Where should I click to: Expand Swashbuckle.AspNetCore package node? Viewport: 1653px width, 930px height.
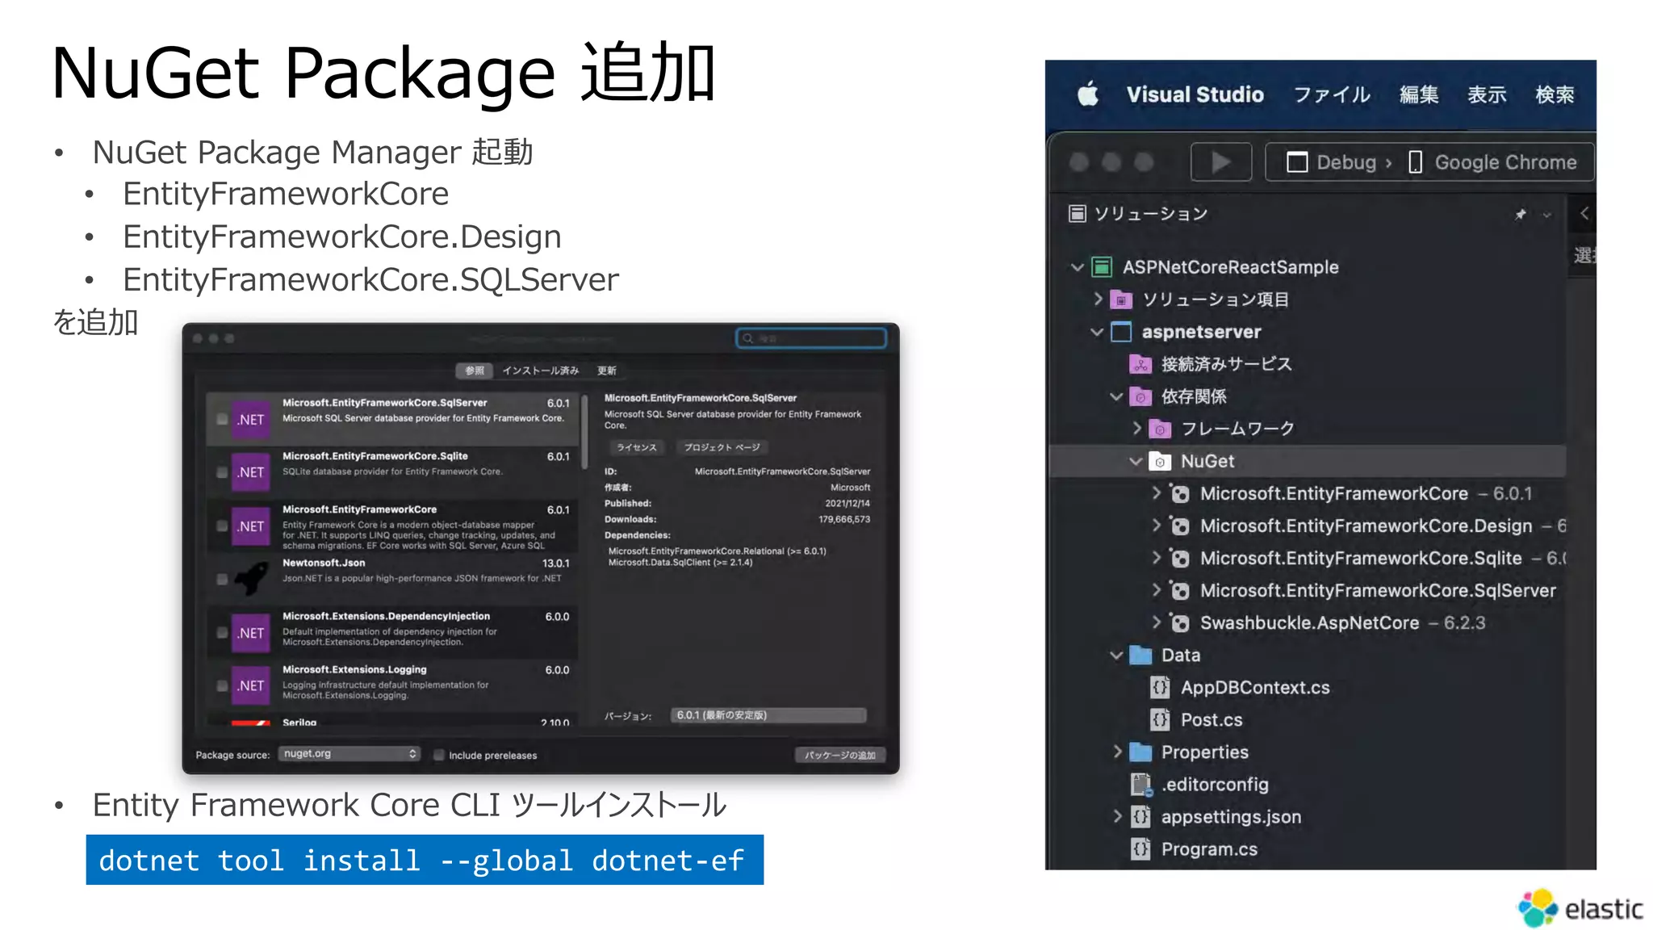pos(1156,622)
